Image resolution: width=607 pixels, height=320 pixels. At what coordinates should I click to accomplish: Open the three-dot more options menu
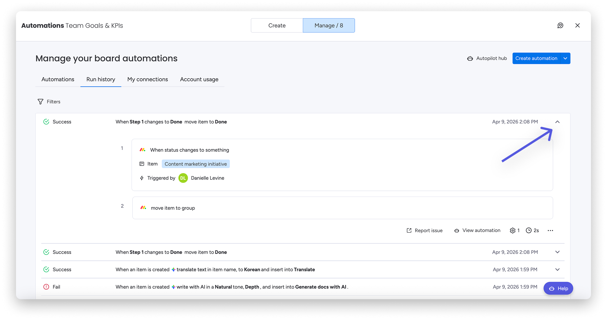pos(550,230)
